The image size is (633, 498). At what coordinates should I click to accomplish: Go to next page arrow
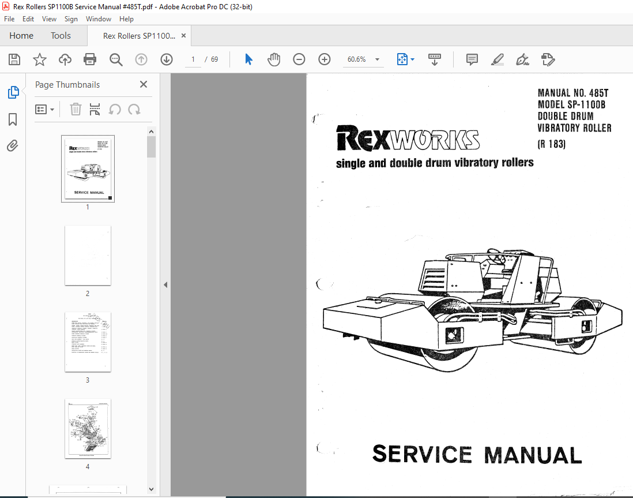(x=167, y=59)
